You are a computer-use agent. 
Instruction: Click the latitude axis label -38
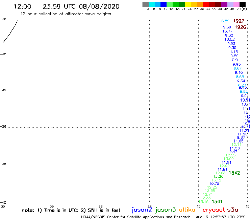(x=3, y=164)
